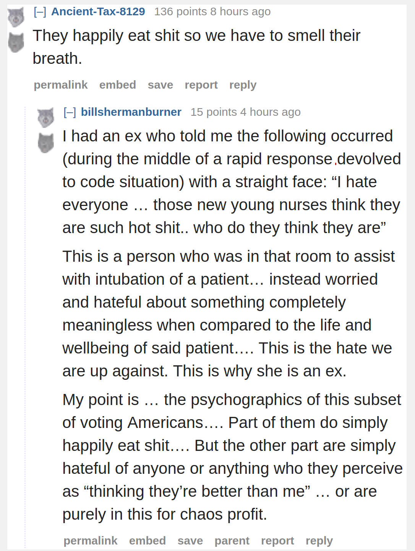Open permalink of Ancient-Tax-8129's comment

[61, 85]
